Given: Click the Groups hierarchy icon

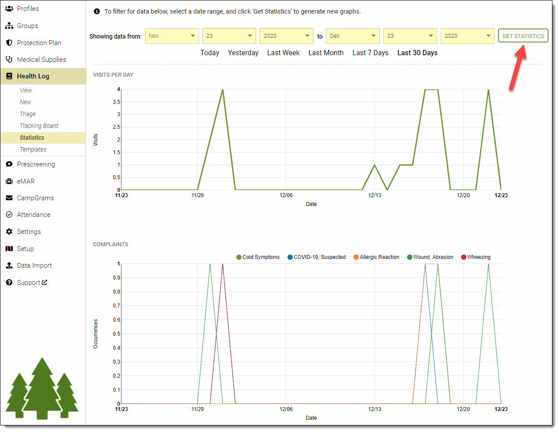Looking at the screenshot, I should pos(9,26).
